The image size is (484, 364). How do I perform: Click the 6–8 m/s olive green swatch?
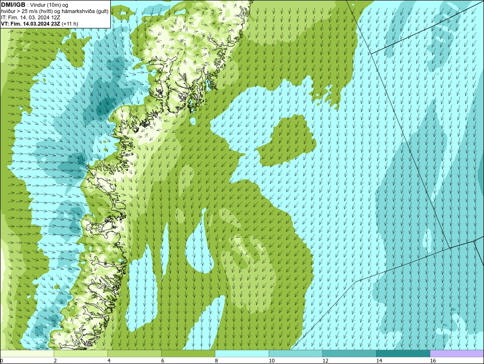point(188,353)
